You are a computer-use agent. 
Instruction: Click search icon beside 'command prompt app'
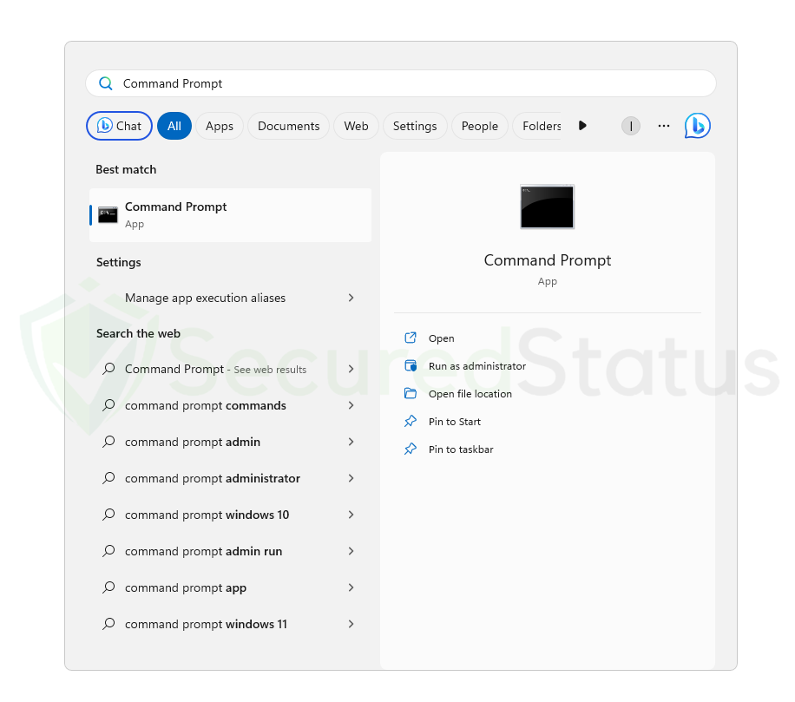108,587
